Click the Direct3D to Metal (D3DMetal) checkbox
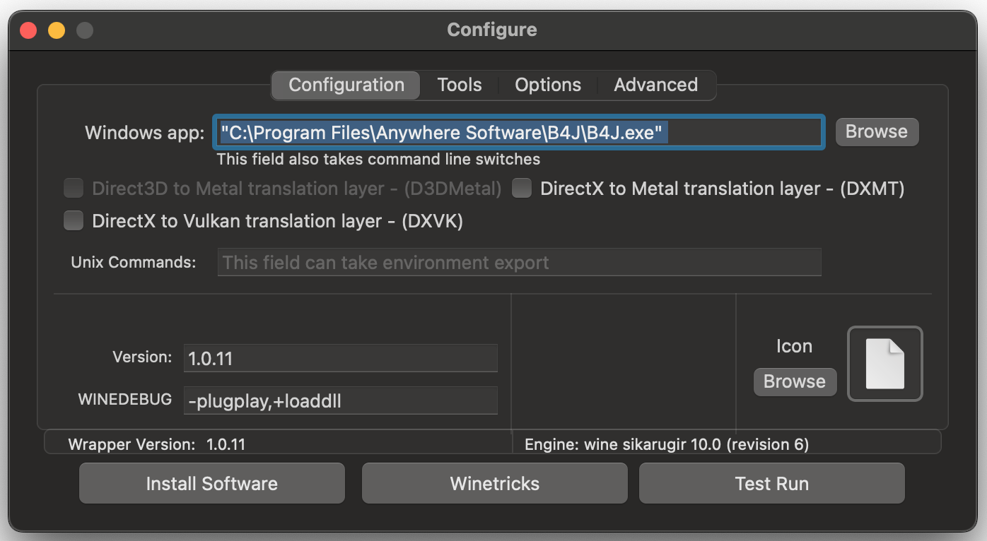 tap(74, 189)
